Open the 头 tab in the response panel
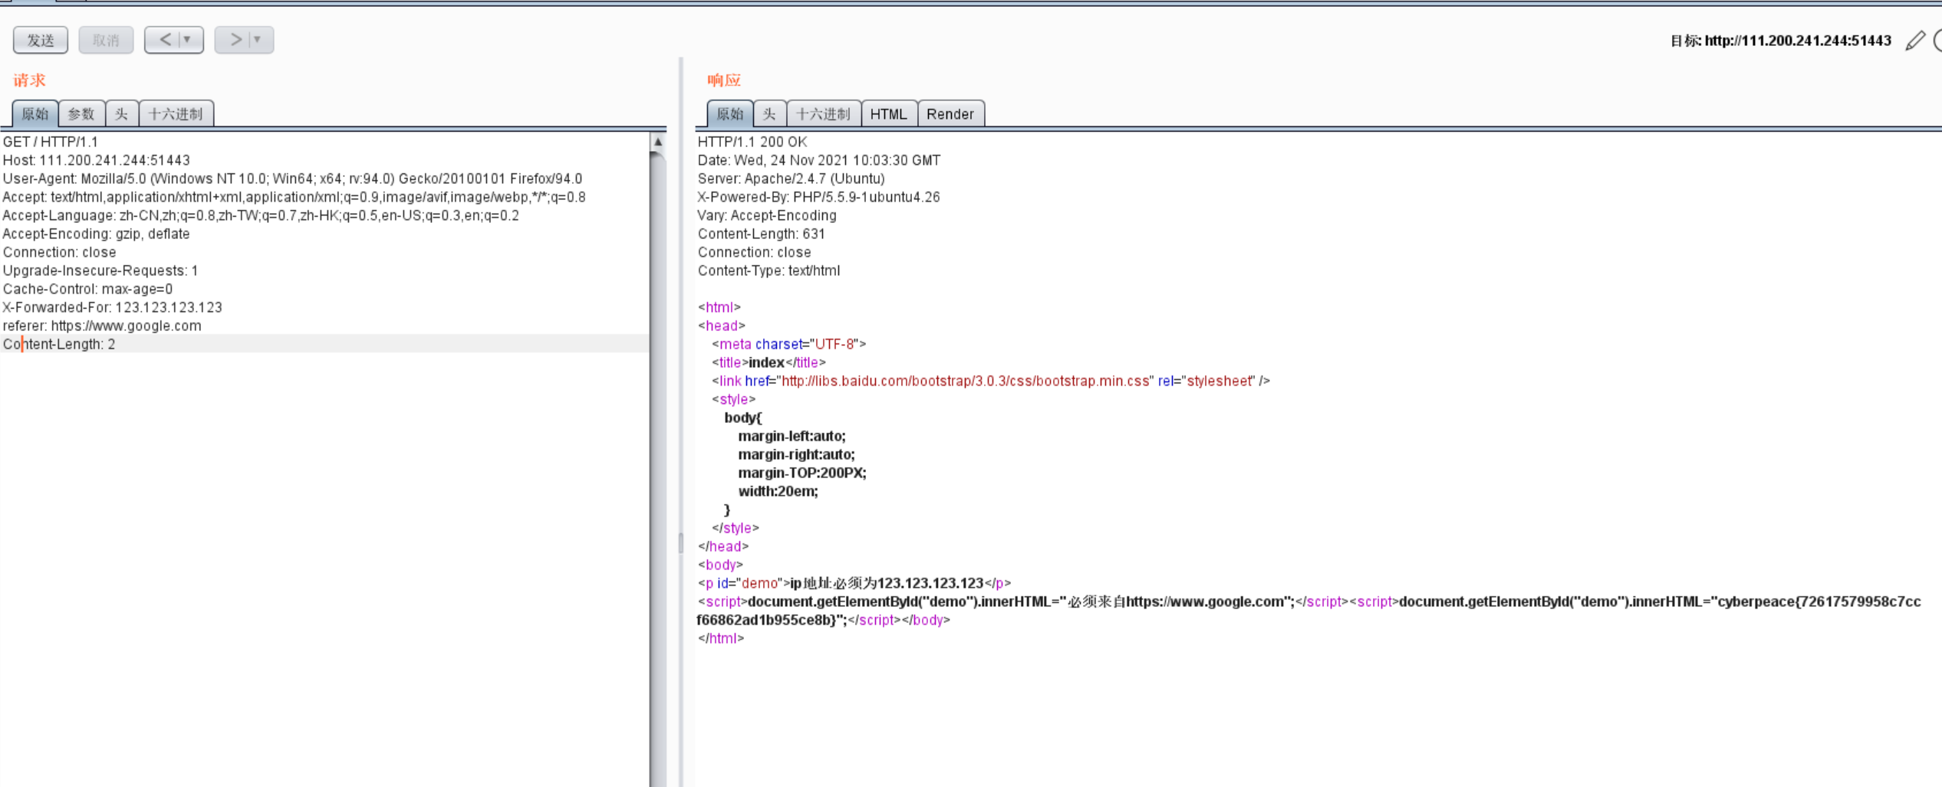The width and height of the screenshot is (1942, 787). [x=769, y=113]
